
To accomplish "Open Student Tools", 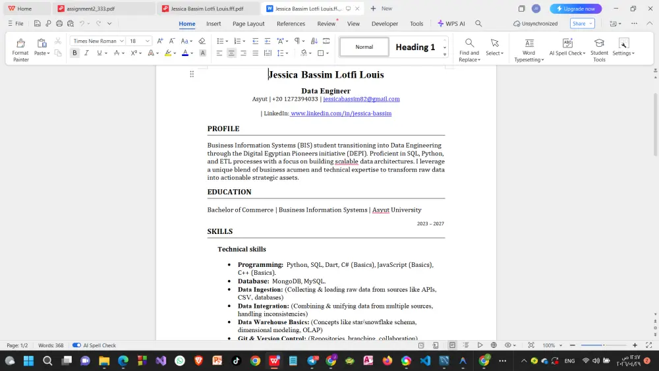I will point(599,49).
